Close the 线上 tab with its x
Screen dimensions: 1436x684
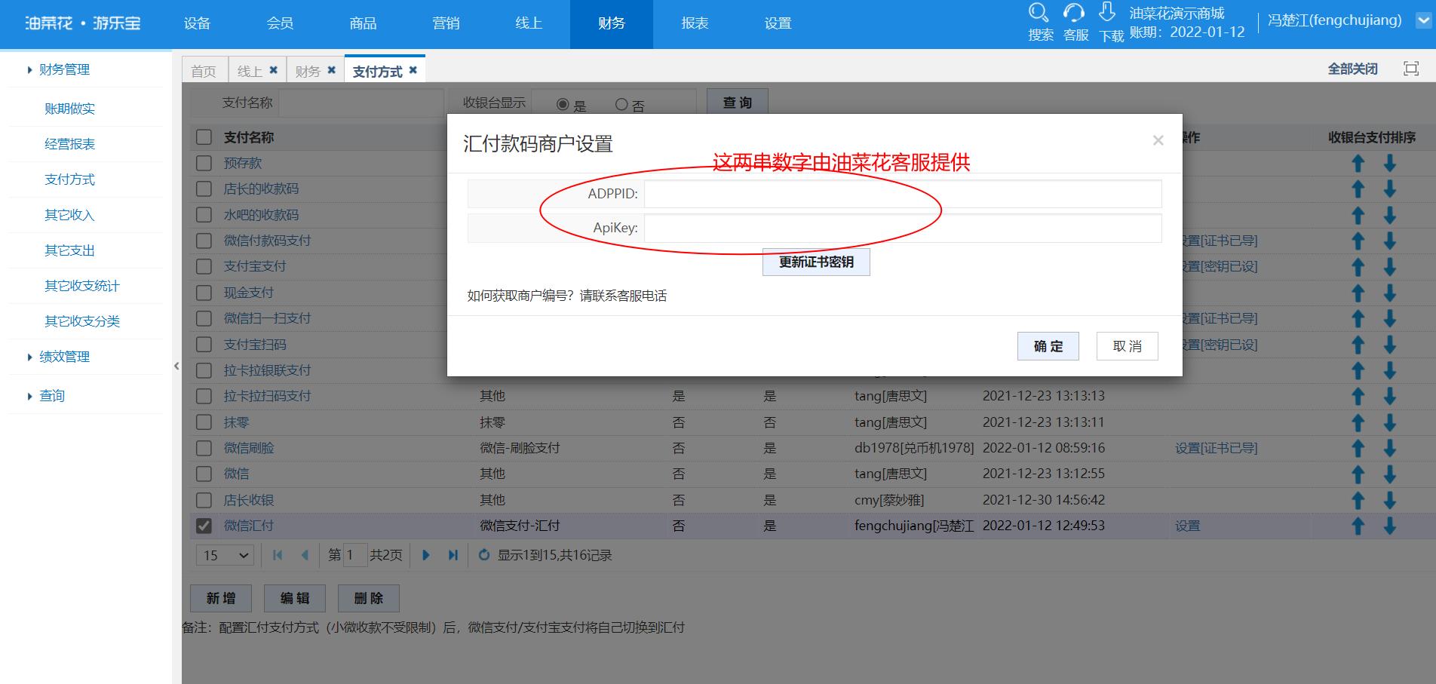[x=274, y=70]
